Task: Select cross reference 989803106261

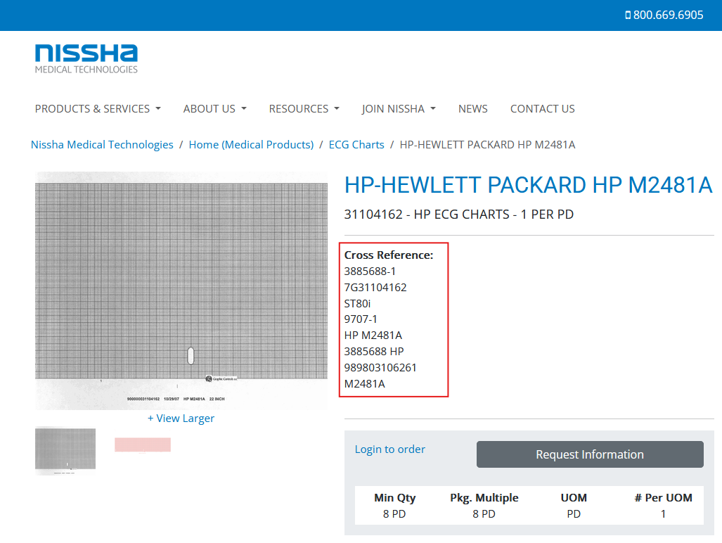Action: coord(380,368)
